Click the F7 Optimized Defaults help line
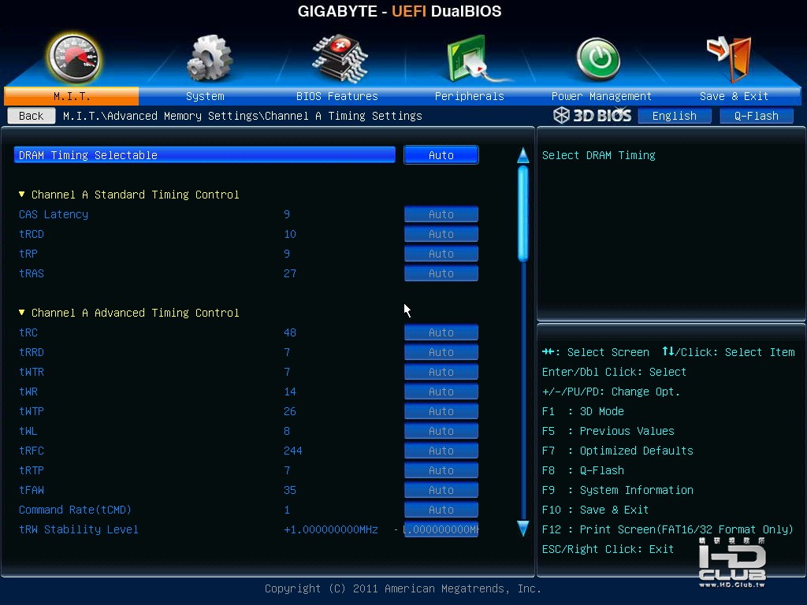This screenshot has height=605, width=807. click(x=618, y=451)
